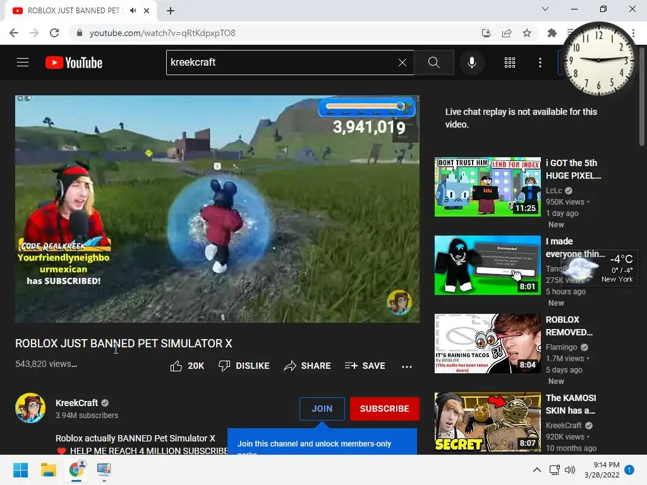Screen dimensions: 647x485
Task: Clear the kreekcraft search text
Action: pyautogui.click(x=402, y=63)
